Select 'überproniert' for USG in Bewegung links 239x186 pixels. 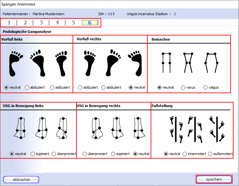point(54,154)
